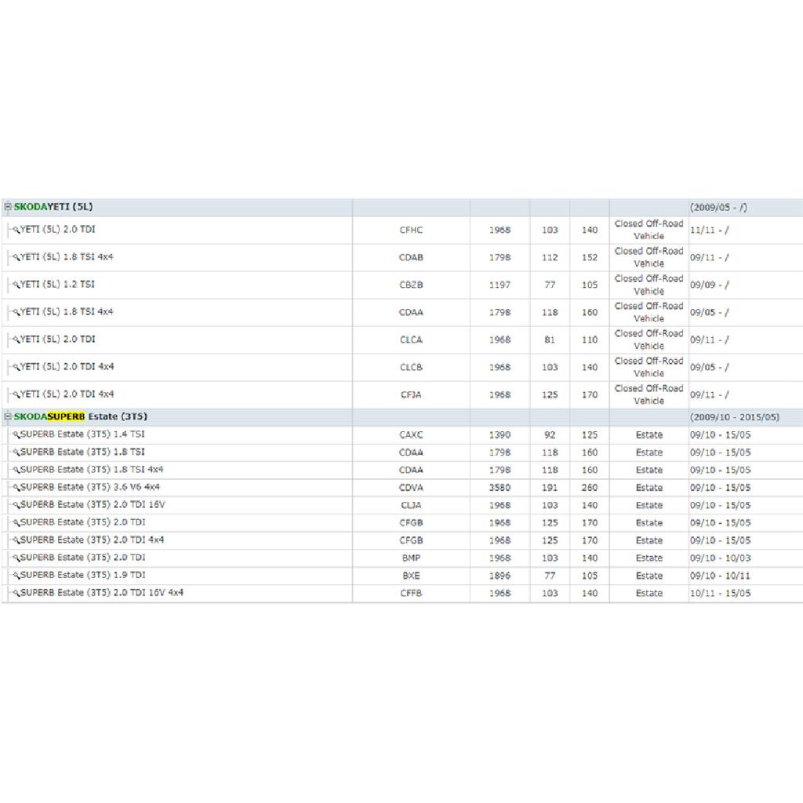The width and height of the screenshot is (803, 803).
Task: Open SUPERB Estate 2.0 TDI 16V 4x4 entry
Action: (102, 593)
